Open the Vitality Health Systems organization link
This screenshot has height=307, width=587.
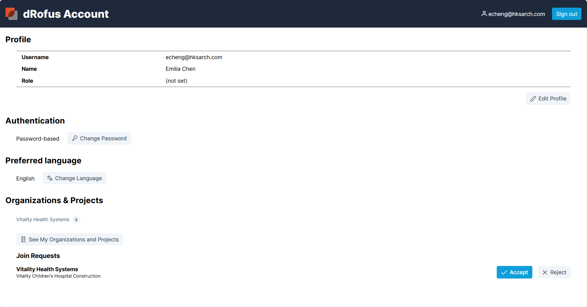pyautogui.click(x=43, y=220)
